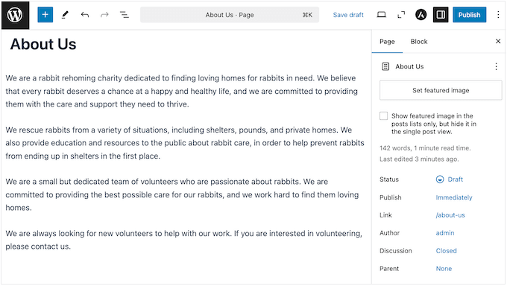Toggle the Settings sidebar icon
507x286 pixels.
[441, 15]
